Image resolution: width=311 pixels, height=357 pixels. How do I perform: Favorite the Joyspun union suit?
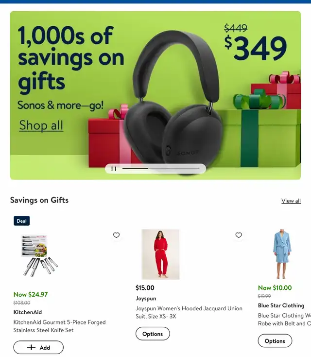pos(239,235)
